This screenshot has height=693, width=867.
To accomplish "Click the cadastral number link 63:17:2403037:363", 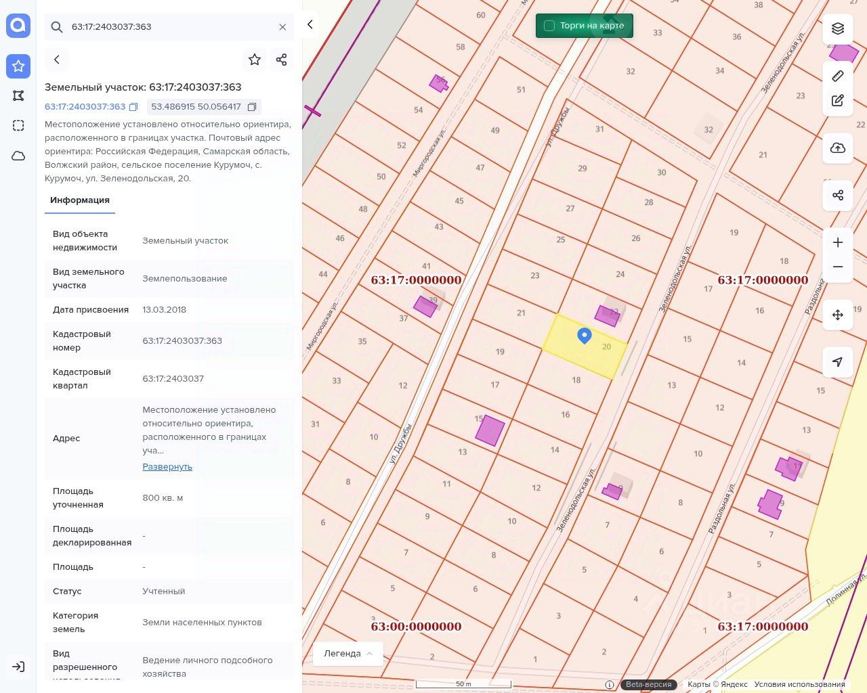I will point(85,107).
